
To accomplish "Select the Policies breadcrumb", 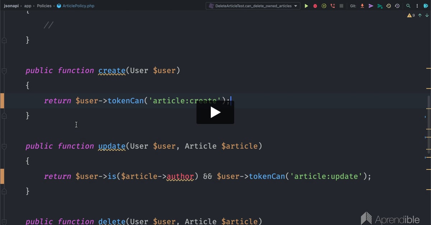I will (44, 6).
